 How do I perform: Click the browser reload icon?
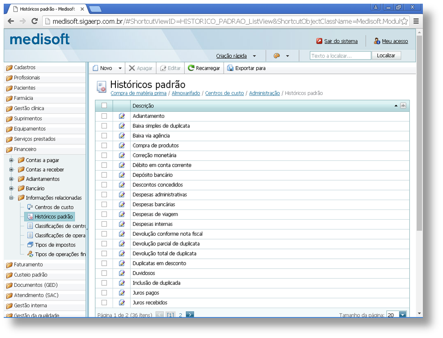click(x=35, y=21)
